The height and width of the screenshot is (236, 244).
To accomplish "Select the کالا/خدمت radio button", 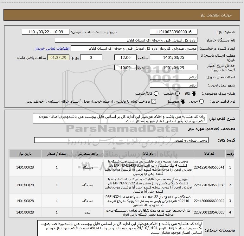I will click(x=156, y=93).
